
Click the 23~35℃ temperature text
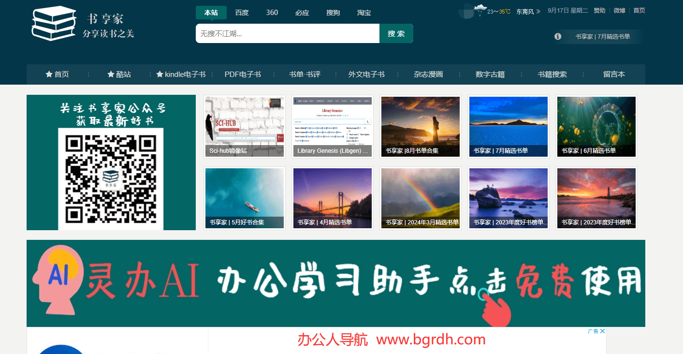[x=499, y=11]
